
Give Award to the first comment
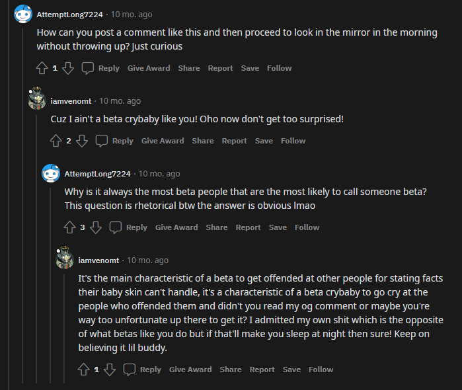pos(149,68)
